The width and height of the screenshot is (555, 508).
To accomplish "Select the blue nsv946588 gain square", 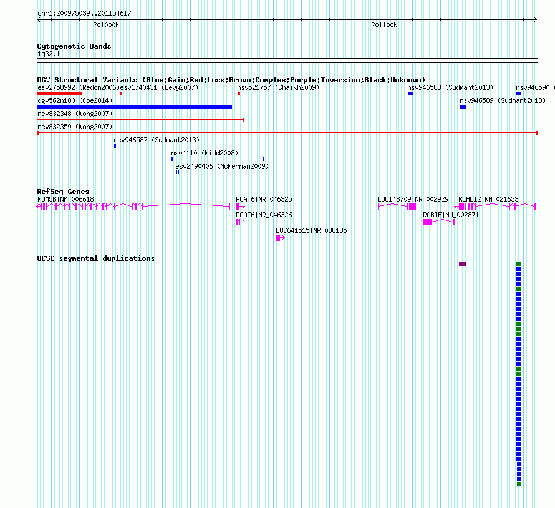I will pos(410,94).
